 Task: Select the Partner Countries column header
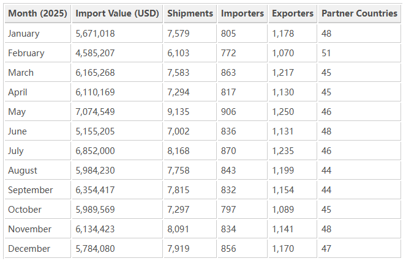coord(359,13)
